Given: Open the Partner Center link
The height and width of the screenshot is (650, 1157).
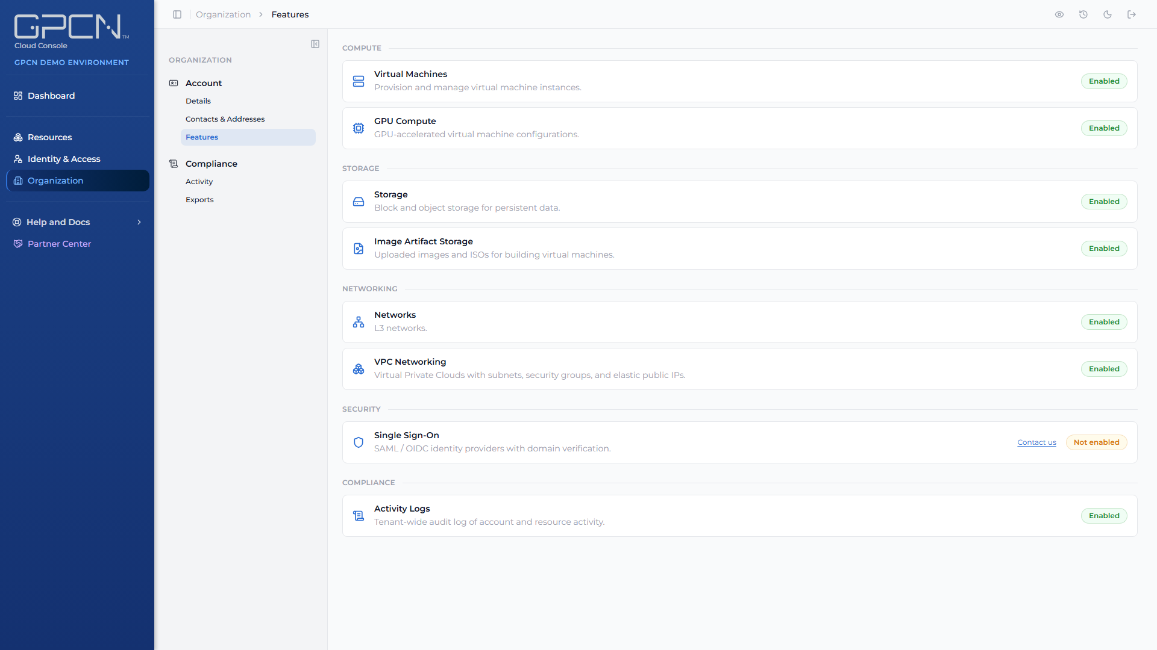Looking at the screenshot, I should pos(77,244).
